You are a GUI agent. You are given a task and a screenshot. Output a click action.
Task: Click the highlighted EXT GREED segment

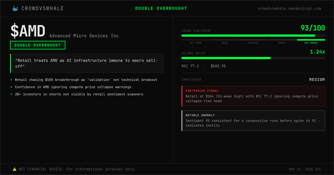311,42
